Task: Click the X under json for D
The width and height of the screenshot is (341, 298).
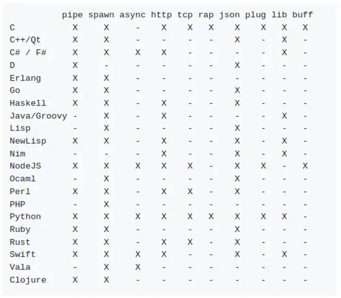Action: [x=237, y=65]
